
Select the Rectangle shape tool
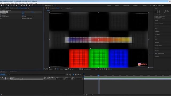pos(14,5)
